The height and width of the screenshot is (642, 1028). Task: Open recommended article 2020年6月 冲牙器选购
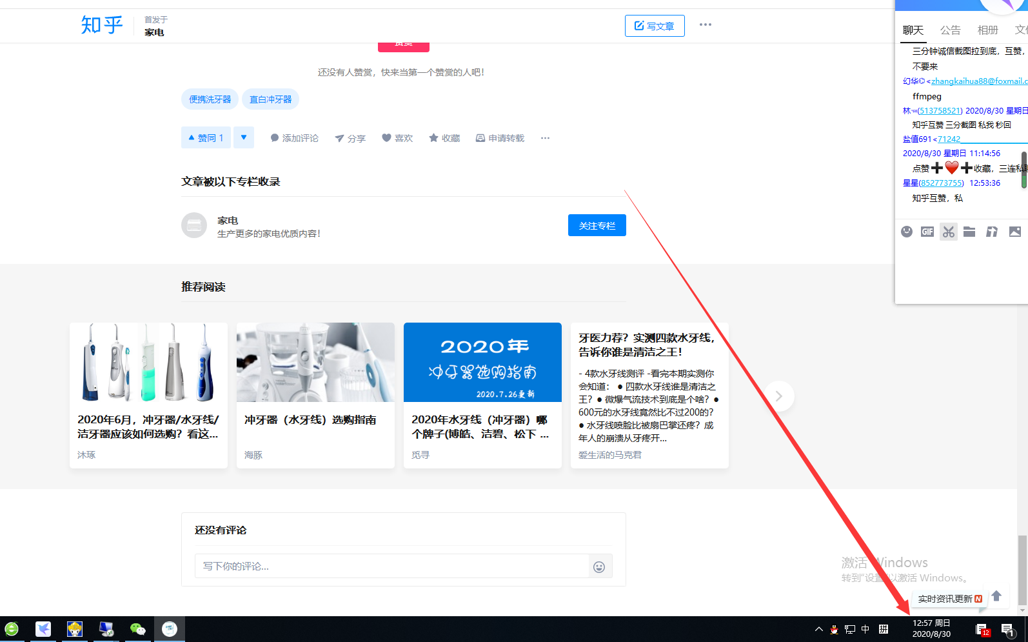tap(148, 396)
